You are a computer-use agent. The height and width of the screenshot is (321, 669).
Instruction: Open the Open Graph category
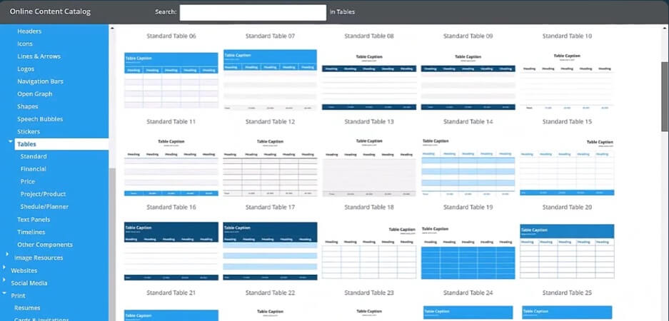click(34, 93)
